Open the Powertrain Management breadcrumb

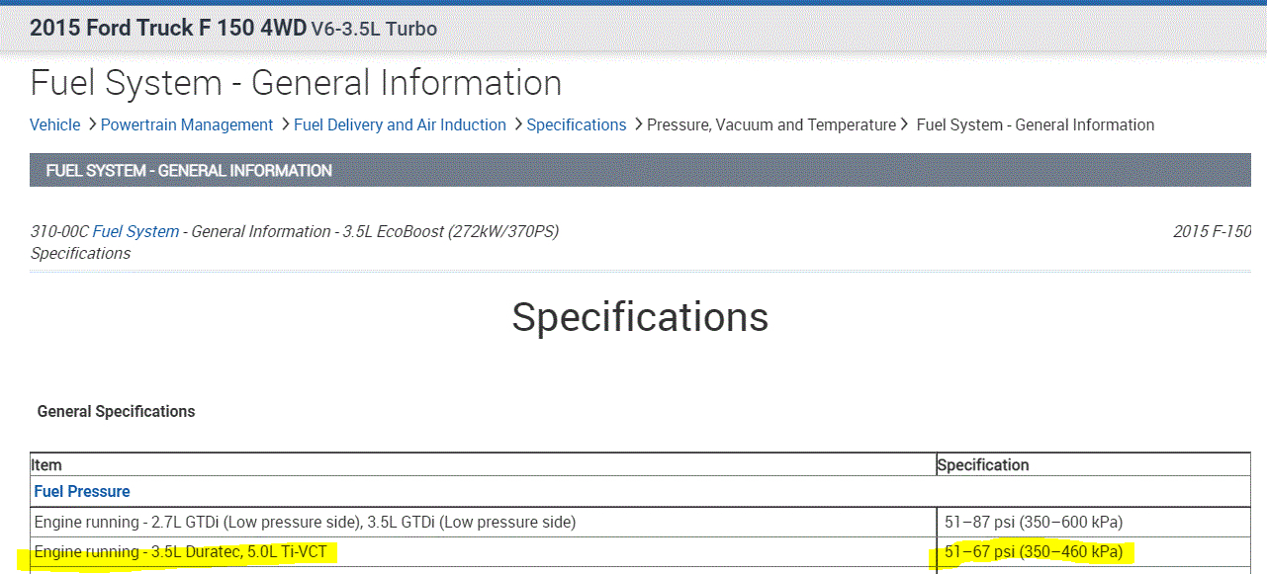(187, 124)
